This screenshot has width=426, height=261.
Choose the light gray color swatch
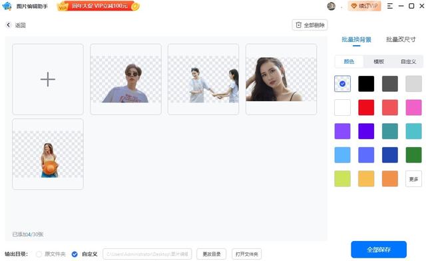(x=414, y=84)
